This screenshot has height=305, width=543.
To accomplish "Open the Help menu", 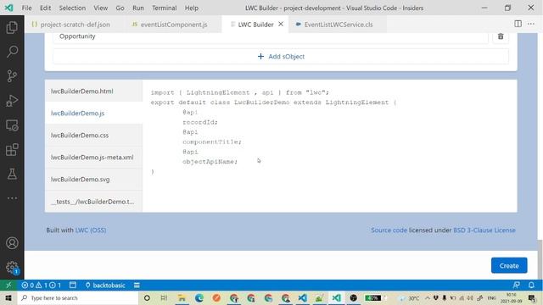I will [191, 8].
